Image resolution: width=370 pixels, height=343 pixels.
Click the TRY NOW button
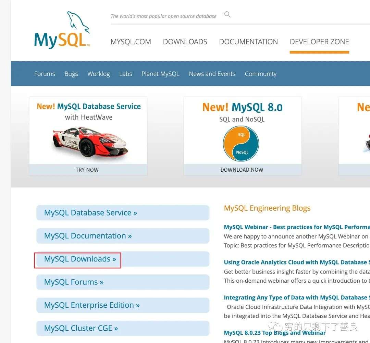(x=88, y=170)
